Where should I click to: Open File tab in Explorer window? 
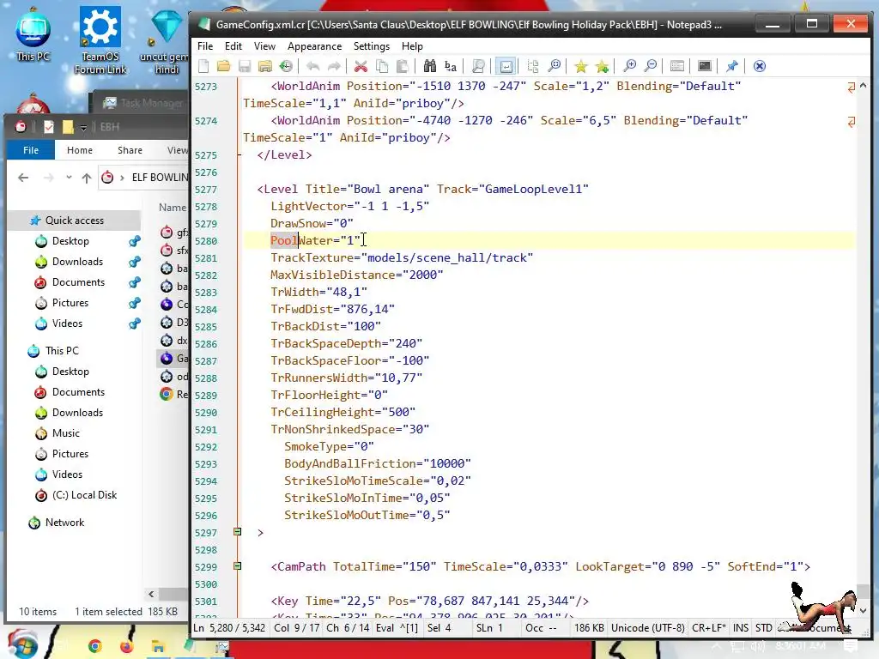click(x=31, y=150)
